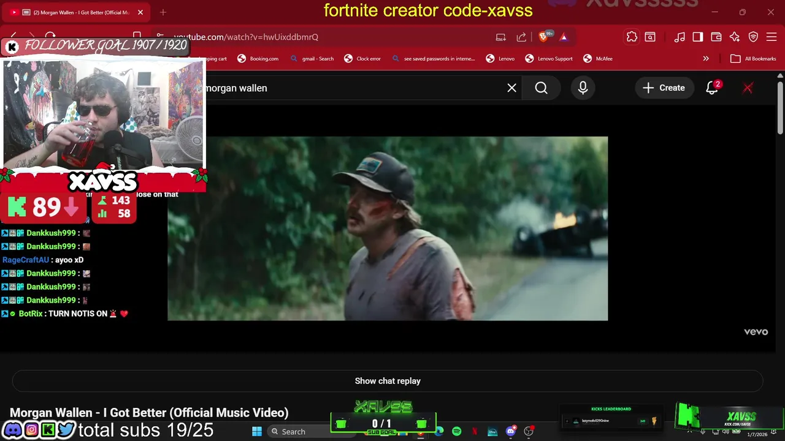This screenshot has height=441, width=785.
Task: Click the YouTube voice search microphone
Action: [583, 88]
